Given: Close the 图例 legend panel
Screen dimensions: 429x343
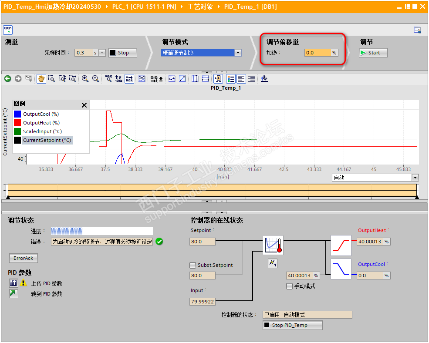Looking at the screenshot, I should 84,105.
